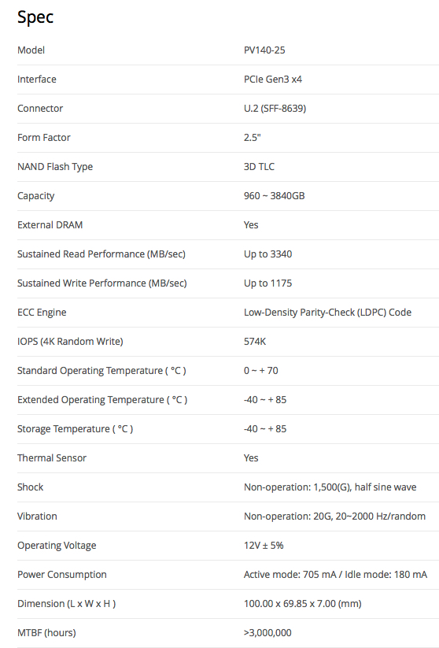The width and height of the screenshot is (439, 648).
Task: Click the Extended Operating Temperature label
Action: click(102, 400)
